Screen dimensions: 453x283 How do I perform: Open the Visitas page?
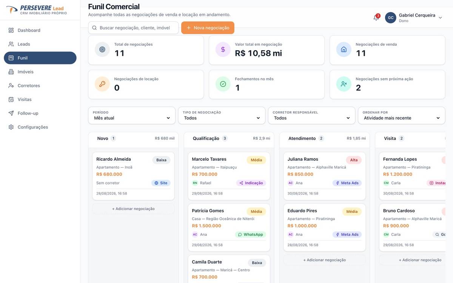coord(40,100)
